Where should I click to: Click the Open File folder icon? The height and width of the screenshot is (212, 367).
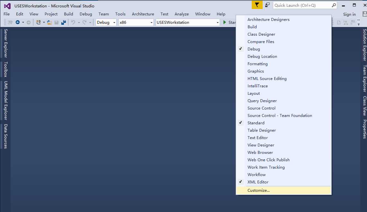[49, 22]
